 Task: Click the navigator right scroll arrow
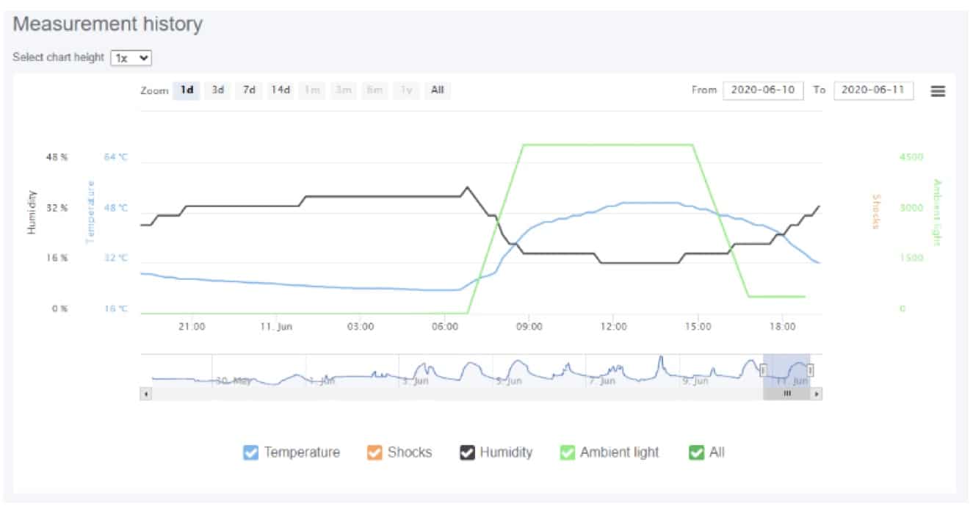[817, 394]
